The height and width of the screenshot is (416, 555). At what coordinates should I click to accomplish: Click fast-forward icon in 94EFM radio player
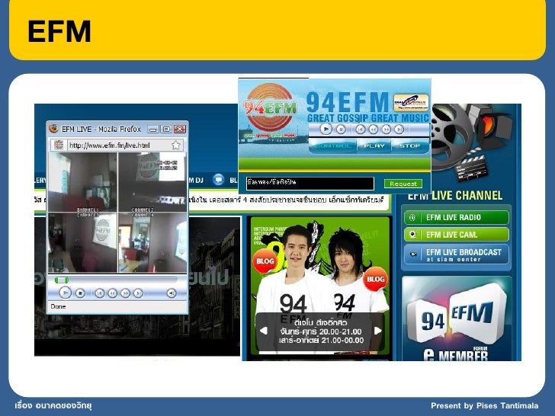387,130
